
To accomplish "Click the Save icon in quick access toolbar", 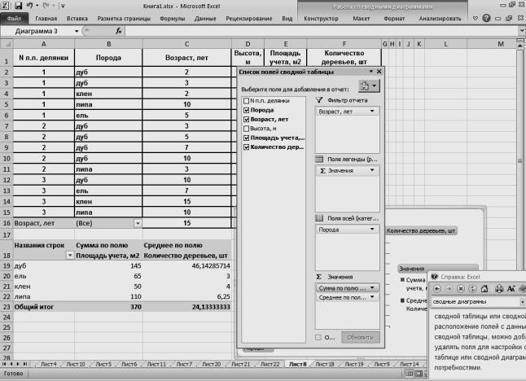I will pyautogui.click(x=18, y=6).
